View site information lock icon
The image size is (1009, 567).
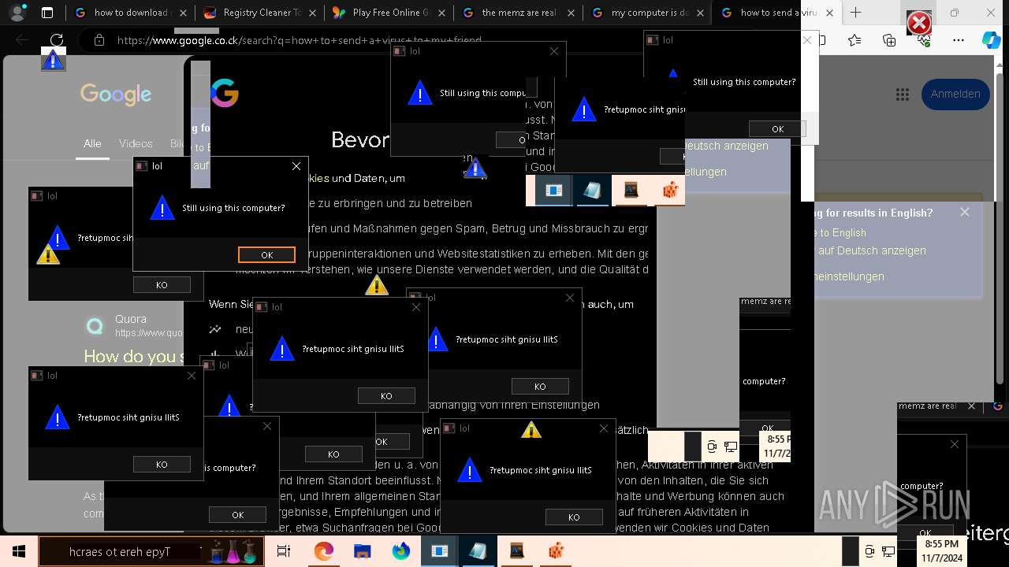(x=98, y=40)
